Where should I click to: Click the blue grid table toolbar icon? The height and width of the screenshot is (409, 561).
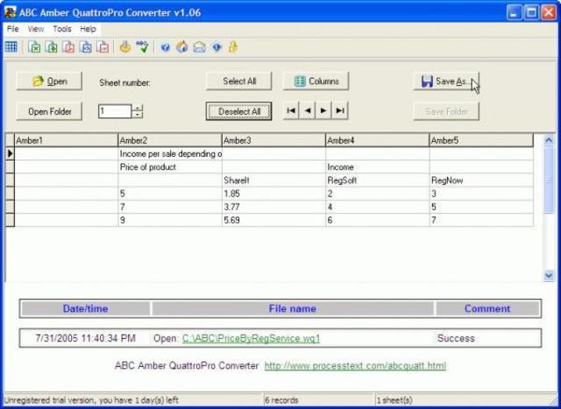click(11, 46)
